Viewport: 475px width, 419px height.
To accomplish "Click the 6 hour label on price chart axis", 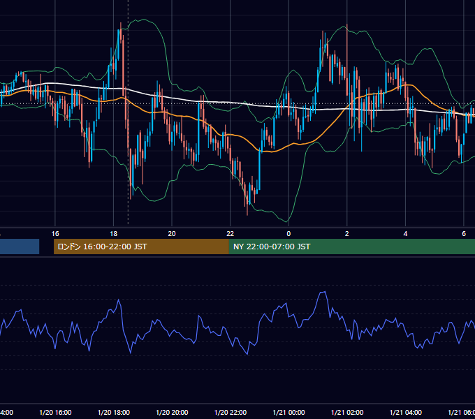I will pos(464,234).
